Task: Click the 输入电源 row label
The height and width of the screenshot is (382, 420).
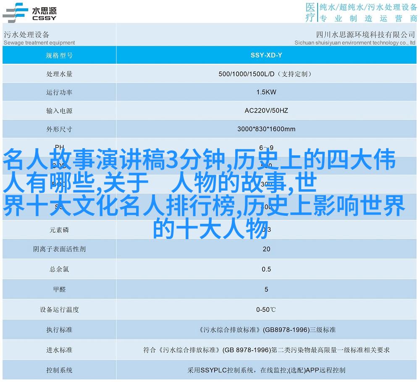Action: 59,111
